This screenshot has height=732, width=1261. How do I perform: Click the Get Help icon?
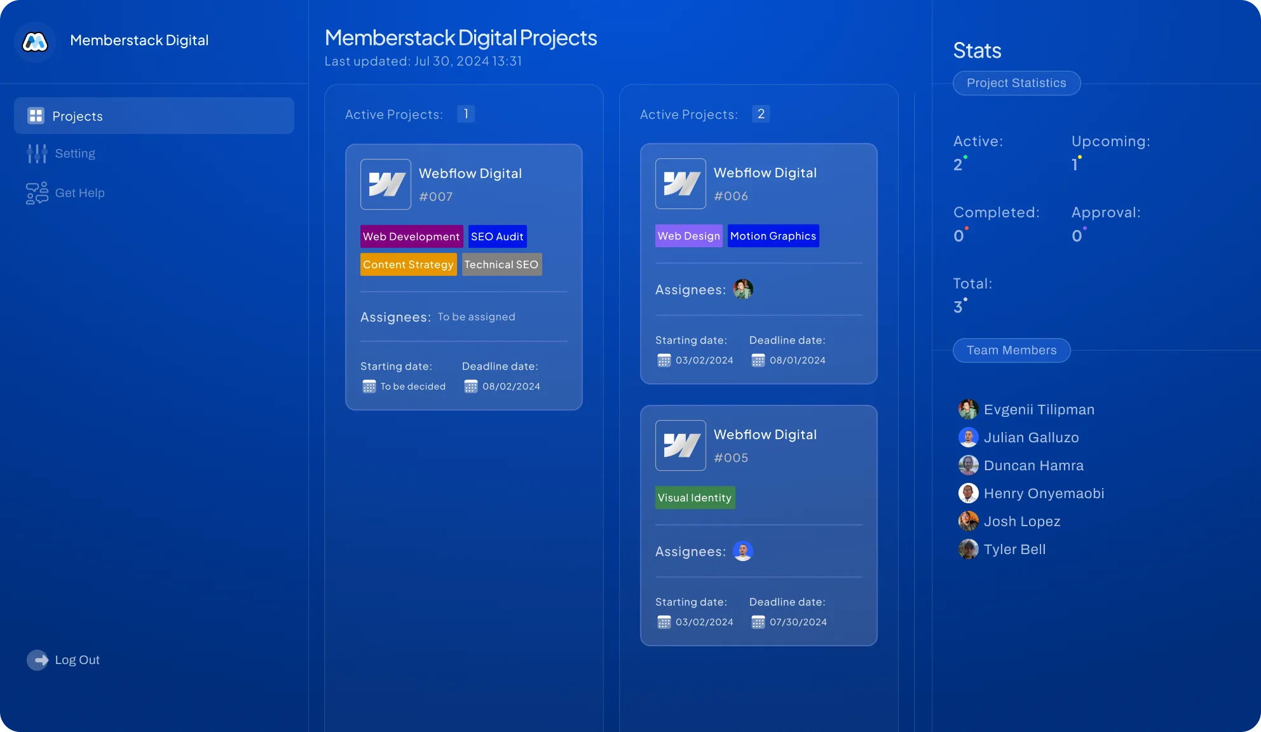point(37,193)
